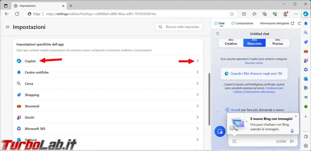The width and height of the screenshot is (311, 151).
Task: Switch to the Chat tab in Copilot
Action: (219, 23)
